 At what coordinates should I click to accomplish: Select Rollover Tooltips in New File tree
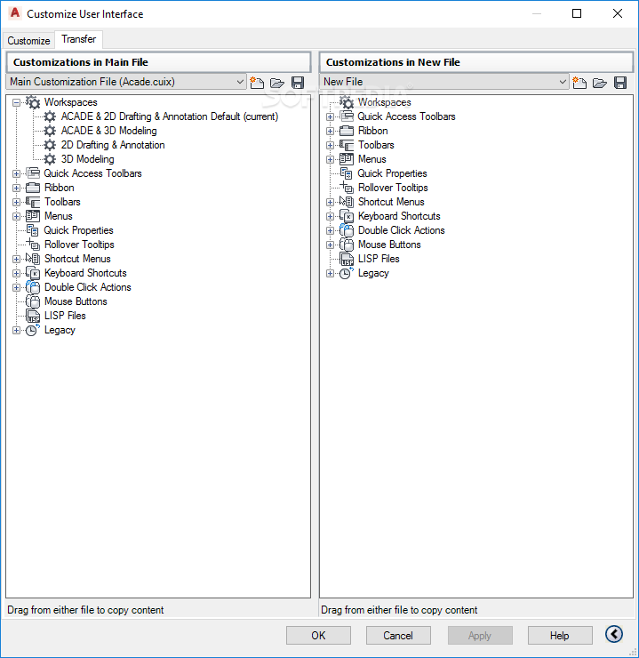(393, 188)
